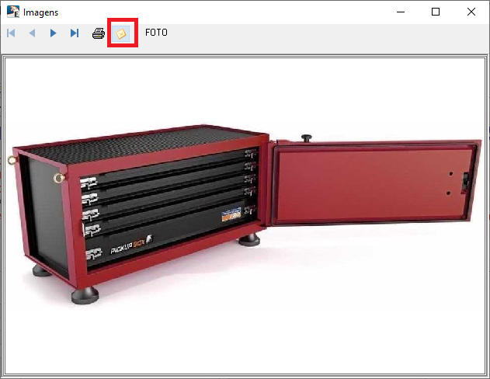Click the yellow open-file icon in toolbar
The height and width of the screenshot is (379, 490).
point(122,34)
